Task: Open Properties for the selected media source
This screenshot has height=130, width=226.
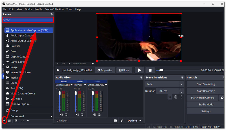Action: 105,70
